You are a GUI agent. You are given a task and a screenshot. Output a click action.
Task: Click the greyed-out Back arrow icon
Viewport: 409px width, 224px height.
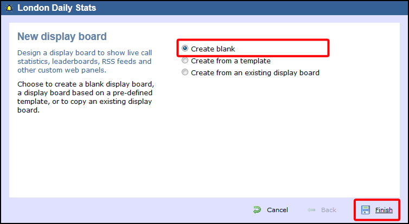(311, 210)
